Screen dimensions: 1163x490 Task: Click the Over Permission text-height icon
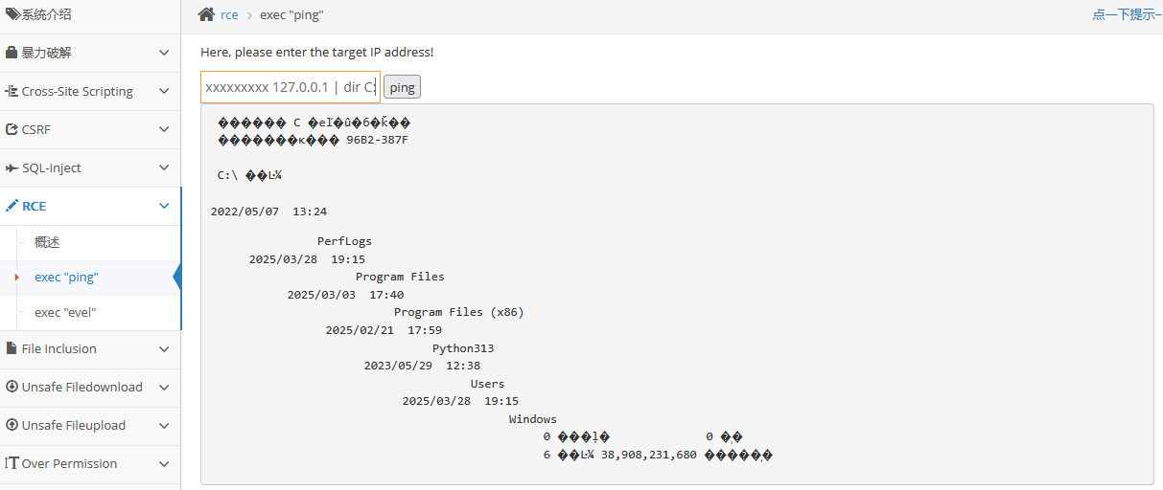[12, 463]
